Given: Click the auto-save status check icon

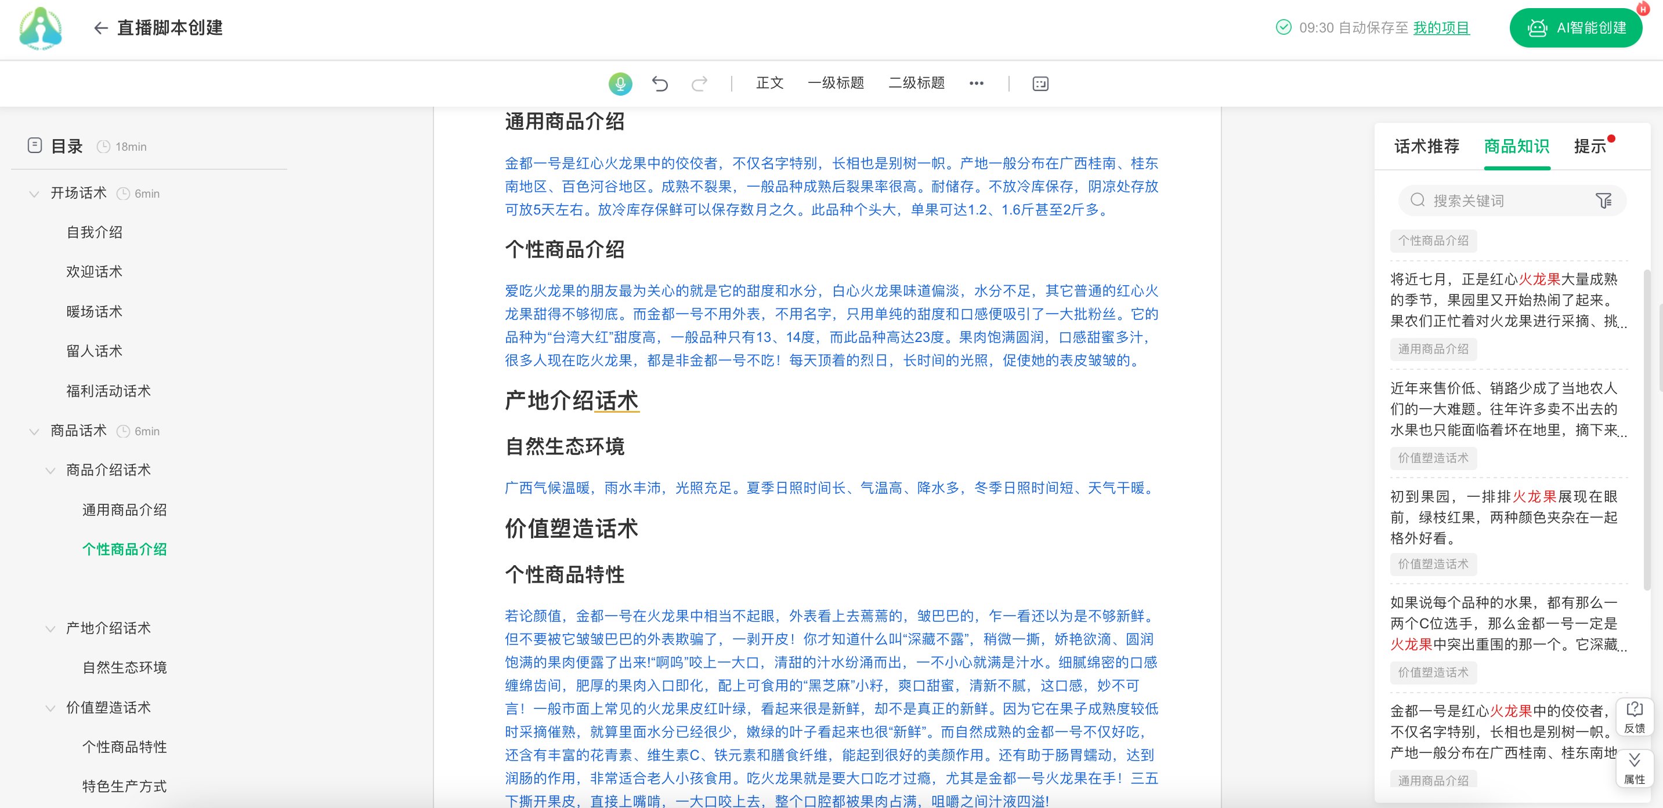Looking at the screenshot, I should click(1284, 27).
